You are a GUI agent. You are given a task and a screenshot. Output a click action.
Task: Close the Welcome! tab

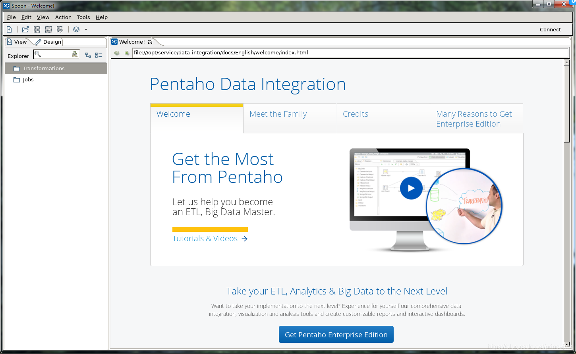pyautogui.click(x=150, y=41)
